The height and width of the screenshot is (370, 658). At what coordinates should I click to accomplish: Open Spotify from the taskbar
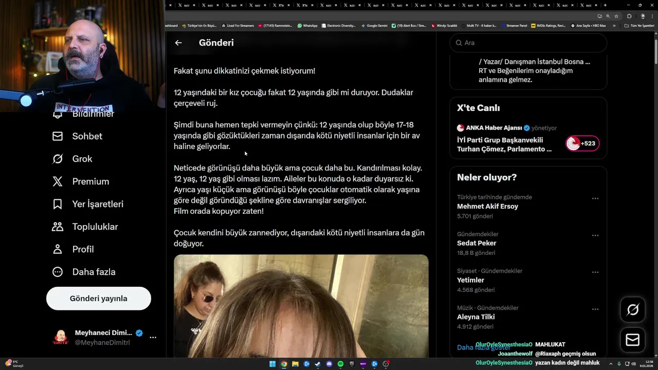340,364
